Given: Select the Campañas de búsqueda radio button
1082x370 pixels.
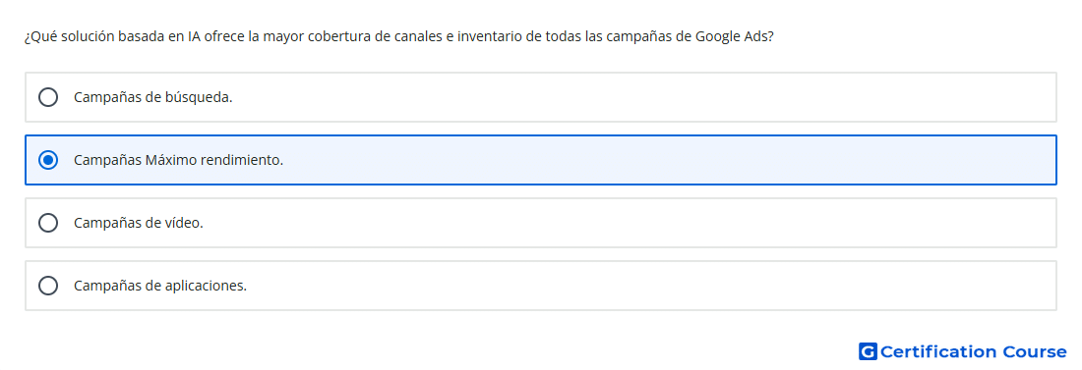Looking at the screenshot, I should (48, 97).
